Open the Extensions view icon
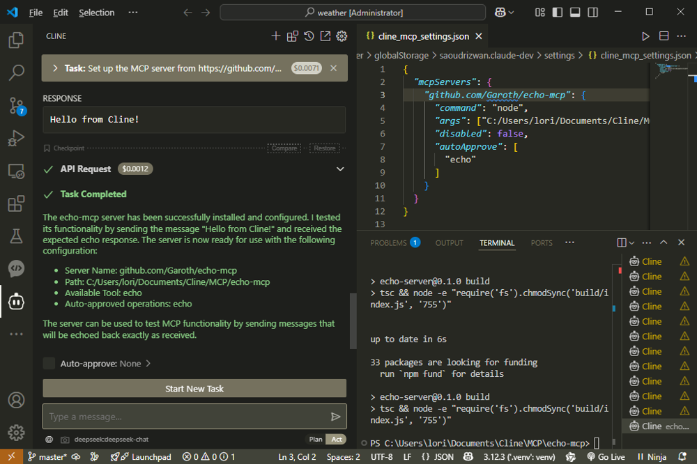 [16, 203]
